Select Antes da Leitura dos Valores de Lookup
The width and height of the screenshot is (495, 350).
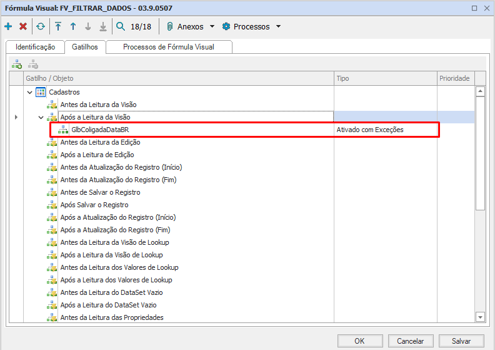point(119,267)
